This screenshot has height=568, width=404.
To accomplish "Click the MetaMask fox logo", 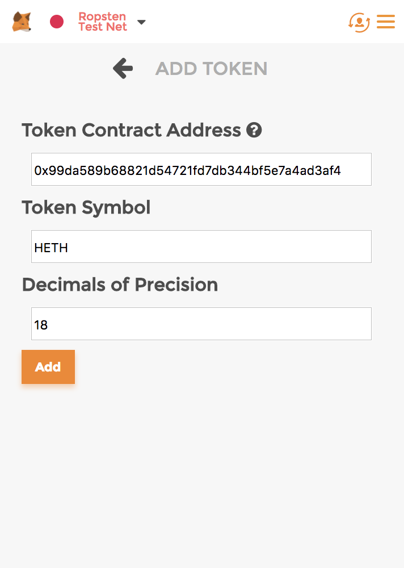I will pyautogui.click(x=22, y=22).
